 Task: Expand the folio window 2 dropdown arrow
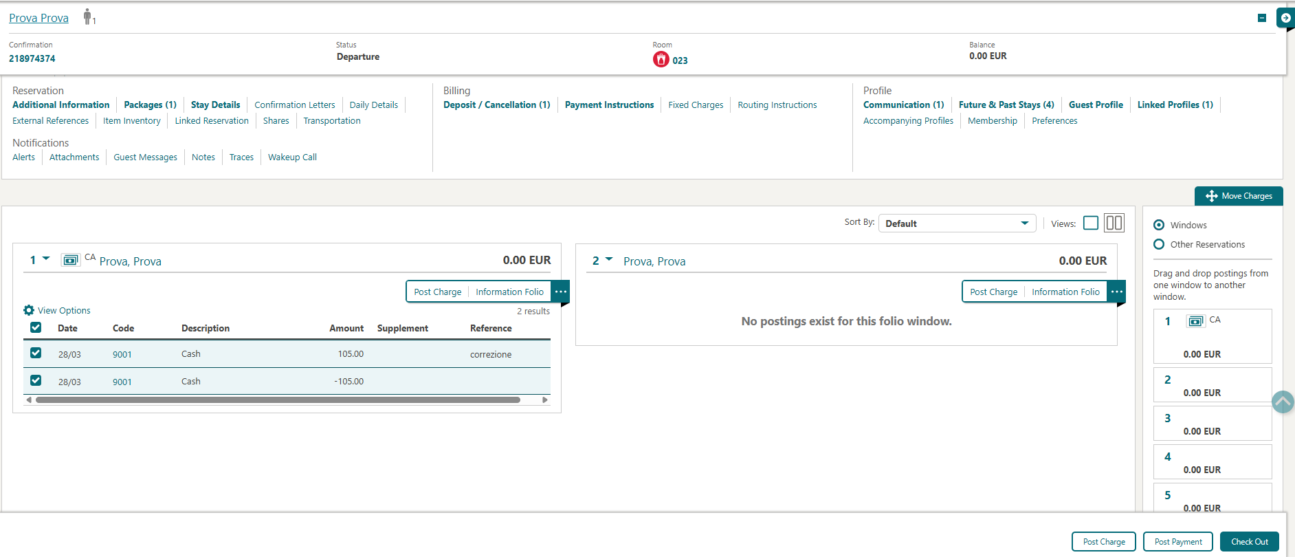[x=609, y=259]
